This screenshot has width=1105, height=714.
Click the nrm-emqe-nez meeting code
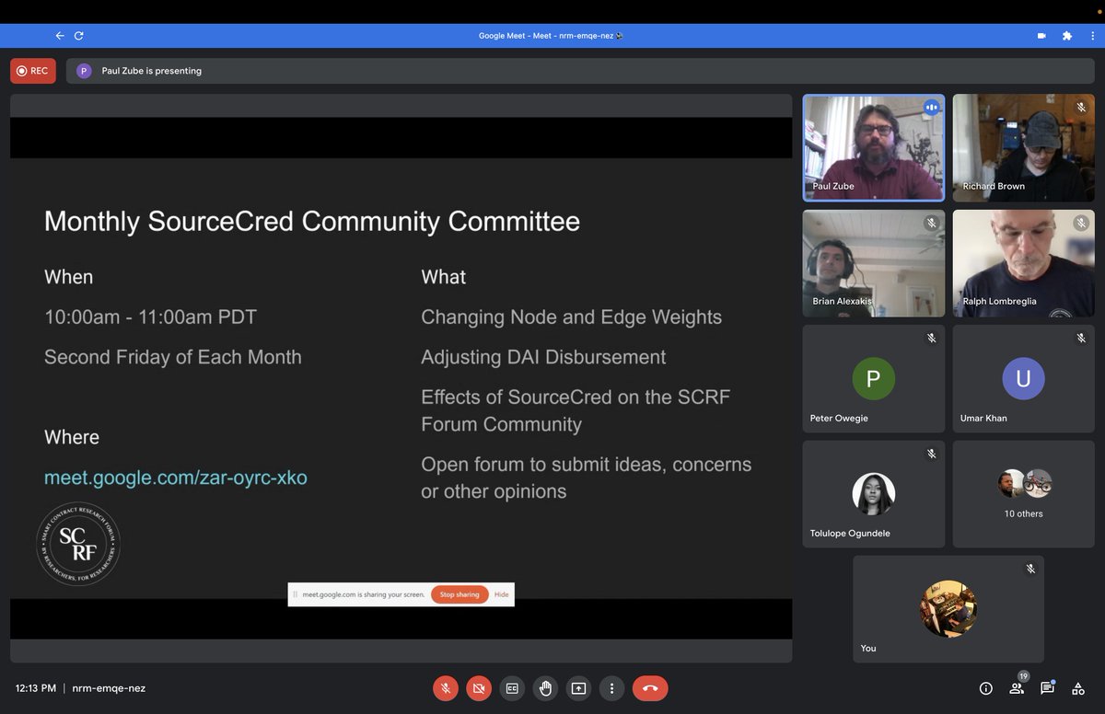(x=109, y=687)
